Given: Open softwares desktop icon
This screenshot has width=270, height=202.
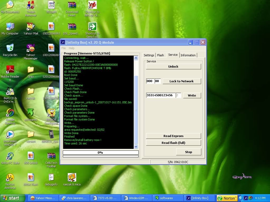Looking at the screenshot, I should click(31, 115).
